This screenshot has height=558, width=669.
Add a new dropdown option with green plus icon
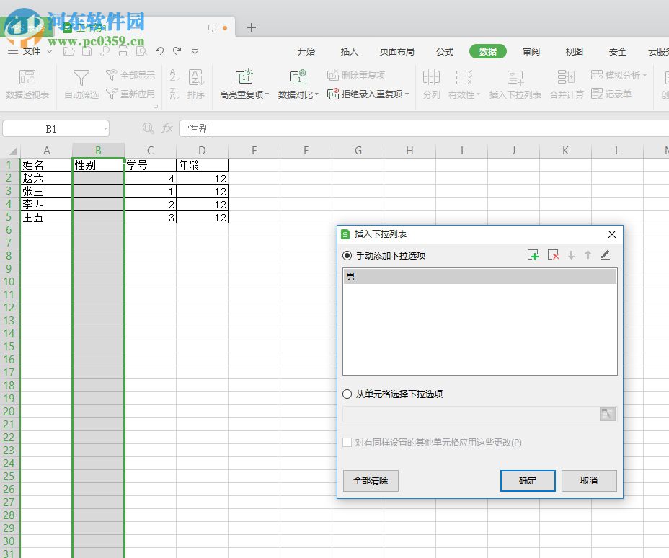point(533,254)
